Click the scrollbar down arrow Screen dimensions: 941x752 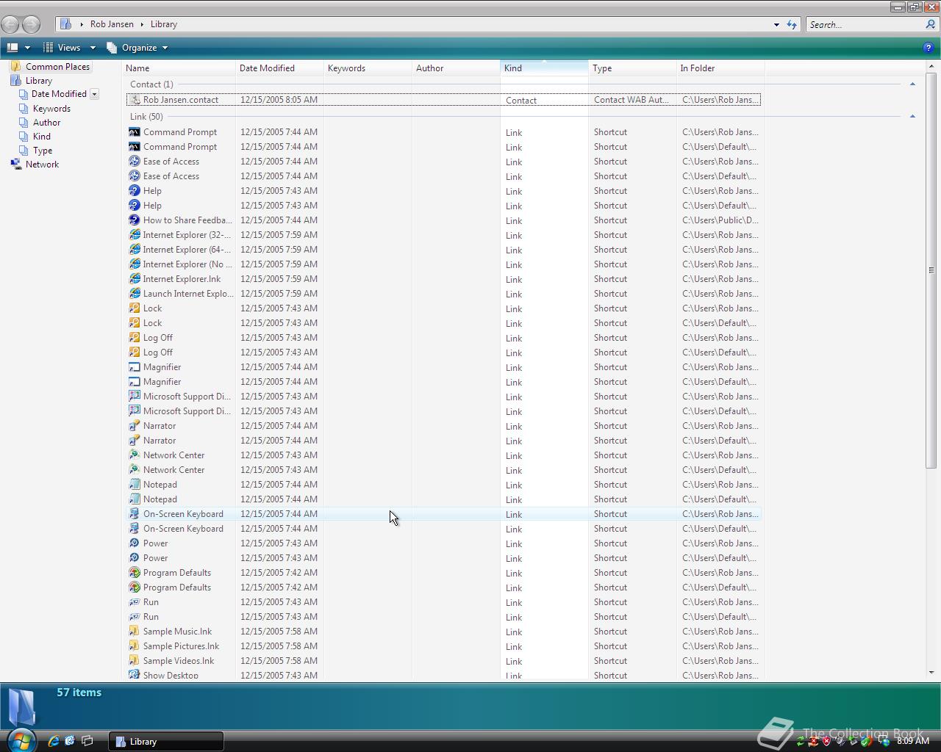click(x=931, y=672)
